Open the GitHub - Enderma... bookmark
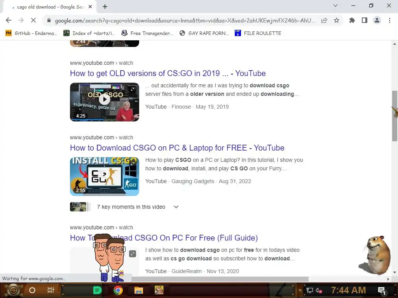Image resolution: width=398 pixels, height=298 pixels. coord(31,33)
